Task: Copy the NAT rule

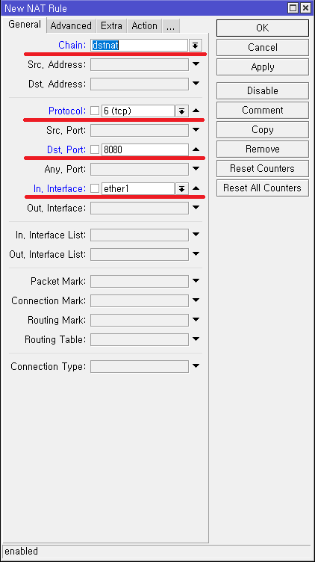Action: coord(263,130)
